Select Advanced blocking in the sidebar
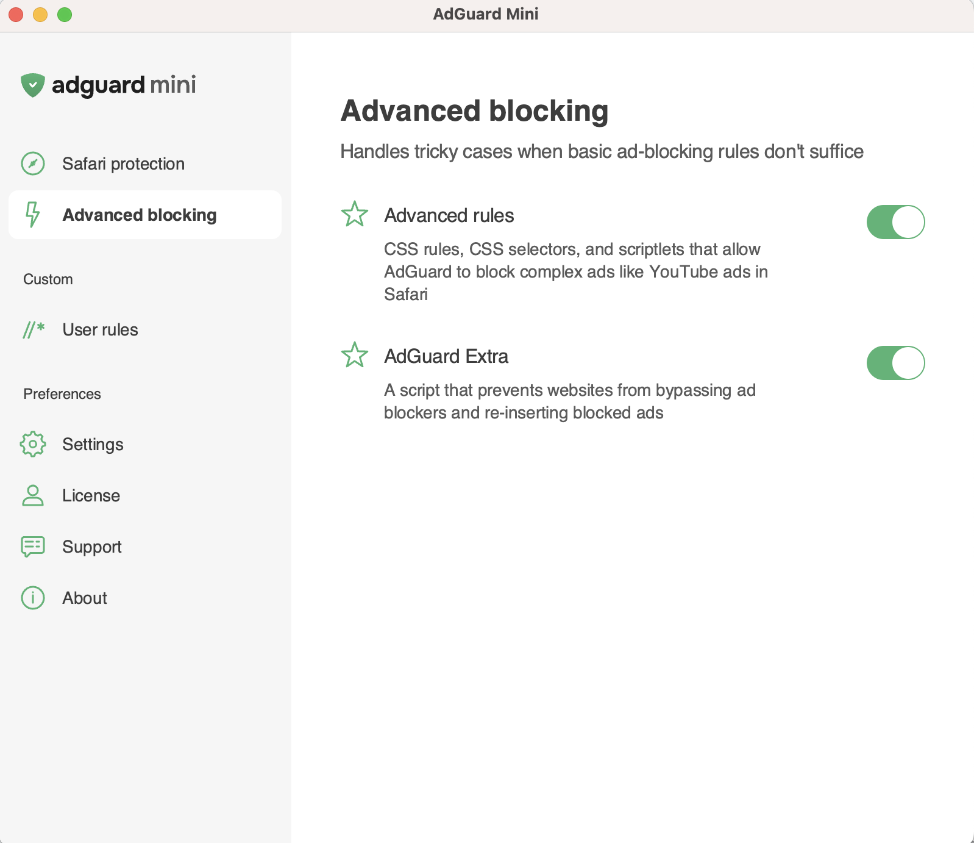 145,215
